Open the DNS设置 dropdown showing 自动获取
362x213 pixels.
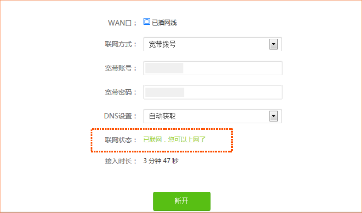[x=213, y=116]
